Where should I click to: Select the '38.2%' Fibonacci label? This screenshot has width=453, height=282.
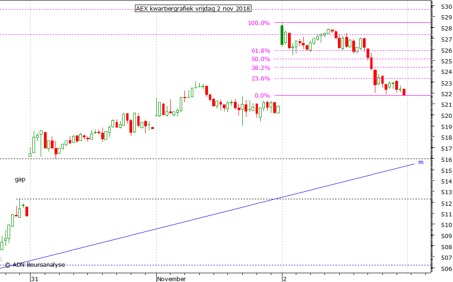click(x=261, y=68)
